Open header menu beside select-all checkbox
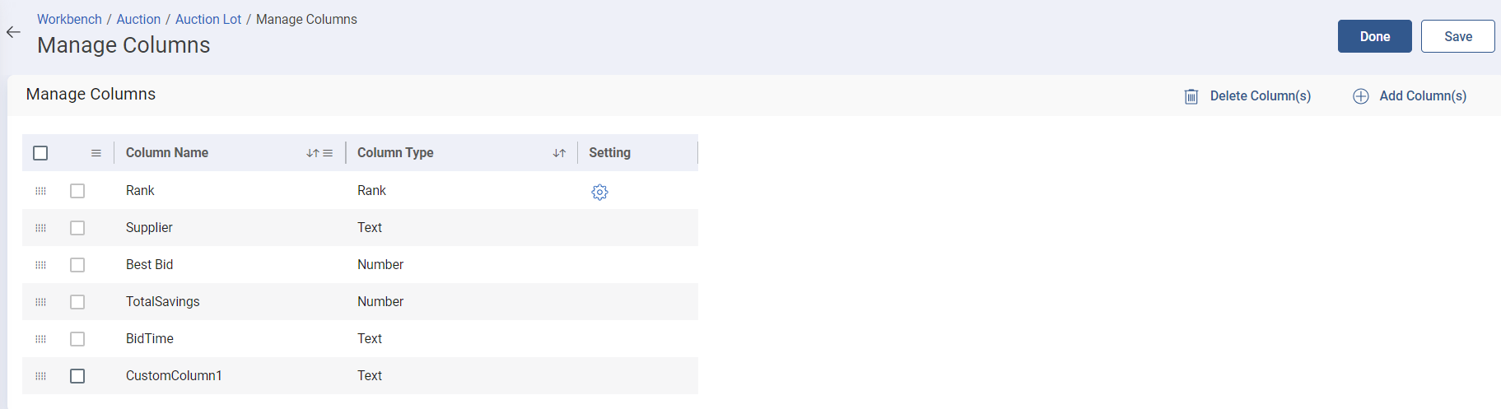Screen dimensions: 1501x409 tap(96, 153)
